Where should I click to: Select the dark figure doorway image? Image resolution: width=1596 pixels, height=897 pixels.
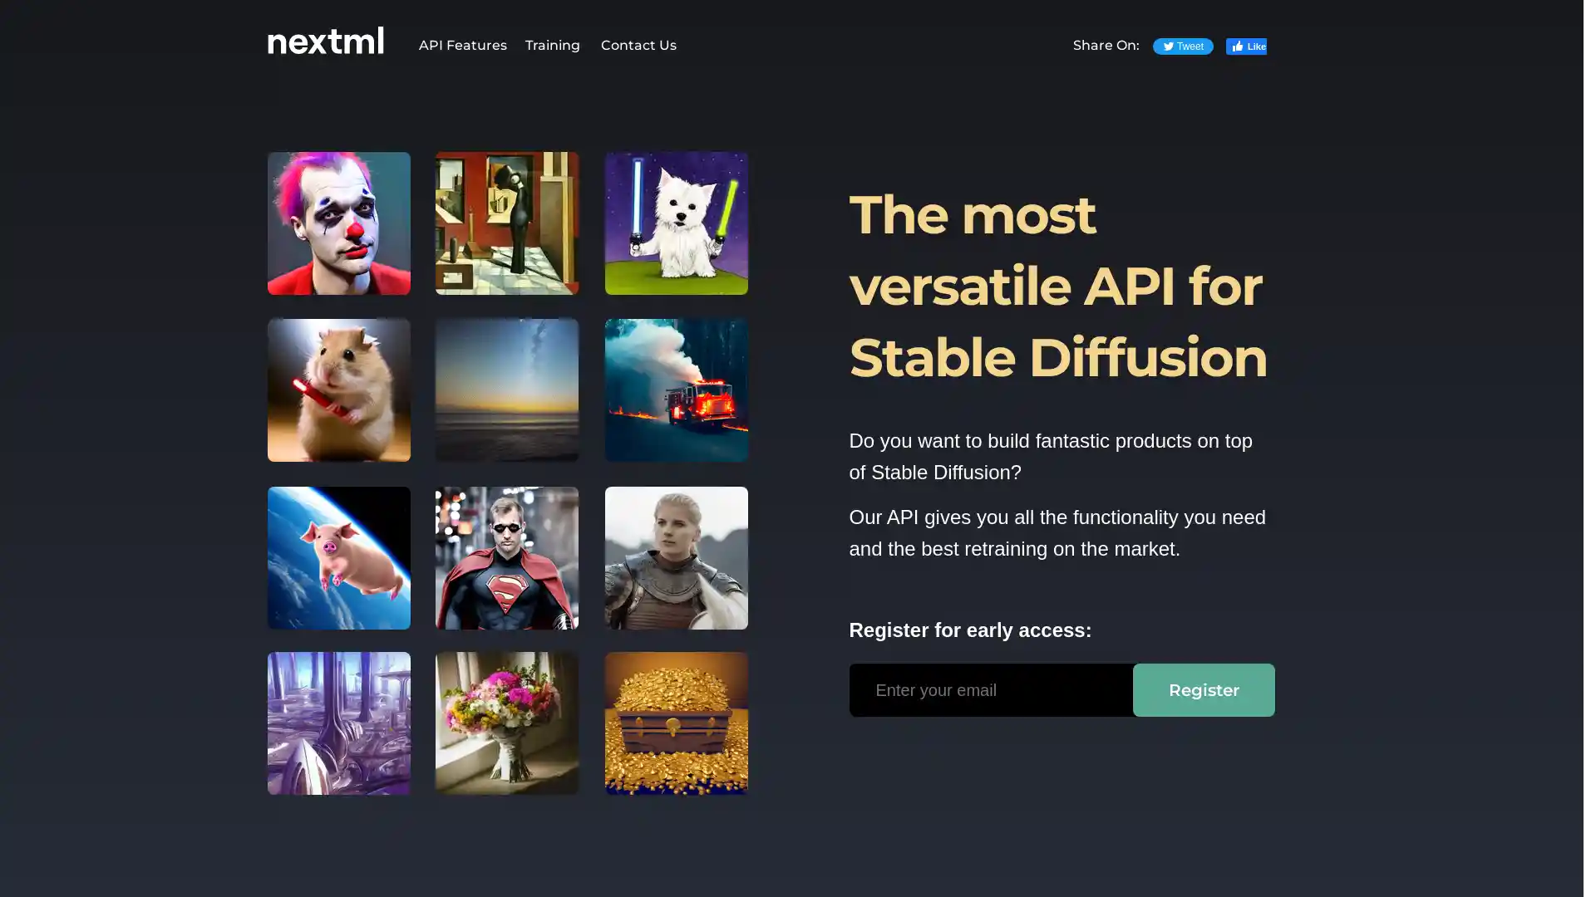click(x=506, y=223)
